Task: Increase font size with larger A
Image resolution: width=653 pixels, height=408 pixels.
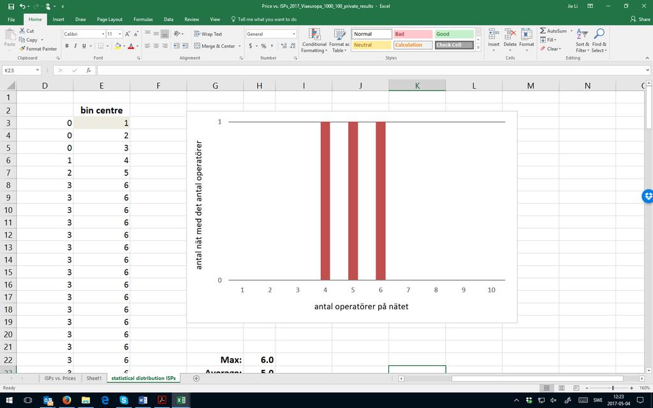Action: click(x=128, y=34)
